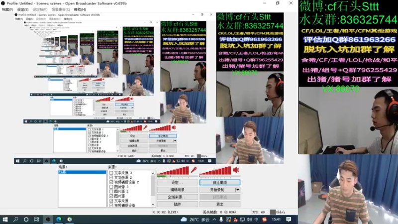The image size is (398, 224).
Task: Click the sources list vertical scrollbar
Action: 153,185
